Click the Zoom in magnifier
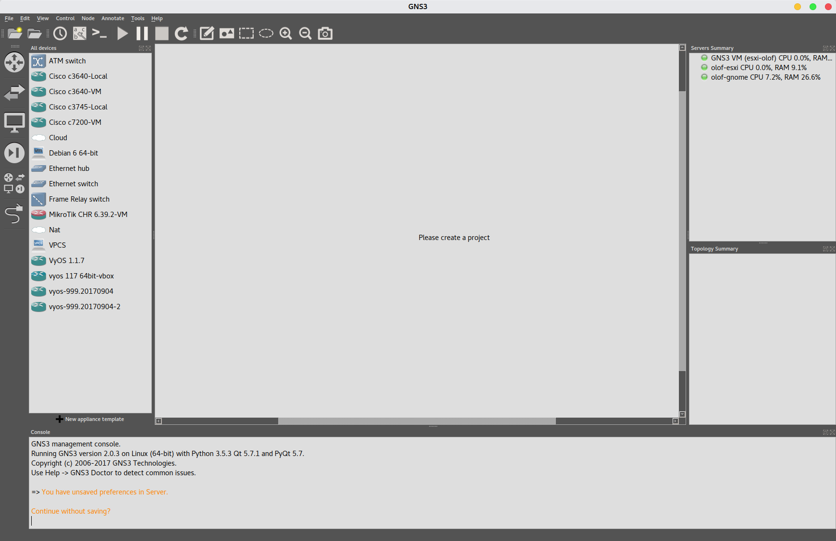 click(286, 33)
